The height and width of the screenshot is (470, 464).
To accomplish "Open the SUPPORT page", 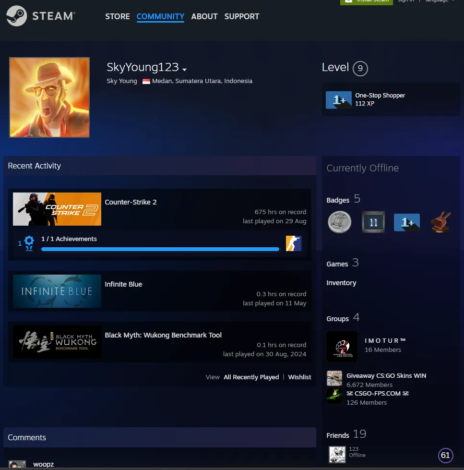I will pos(242,16).
